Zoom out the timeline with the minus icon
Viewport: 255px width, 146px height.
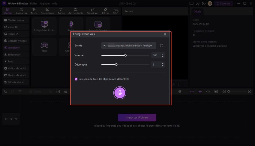224,92
